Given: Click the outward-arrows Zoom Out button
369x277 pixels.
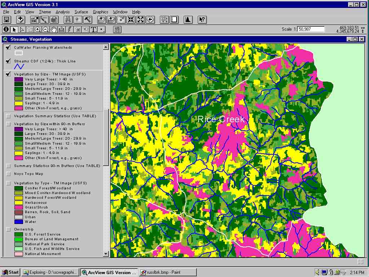Looking at the screenshot, I should (x=141, y=20).
